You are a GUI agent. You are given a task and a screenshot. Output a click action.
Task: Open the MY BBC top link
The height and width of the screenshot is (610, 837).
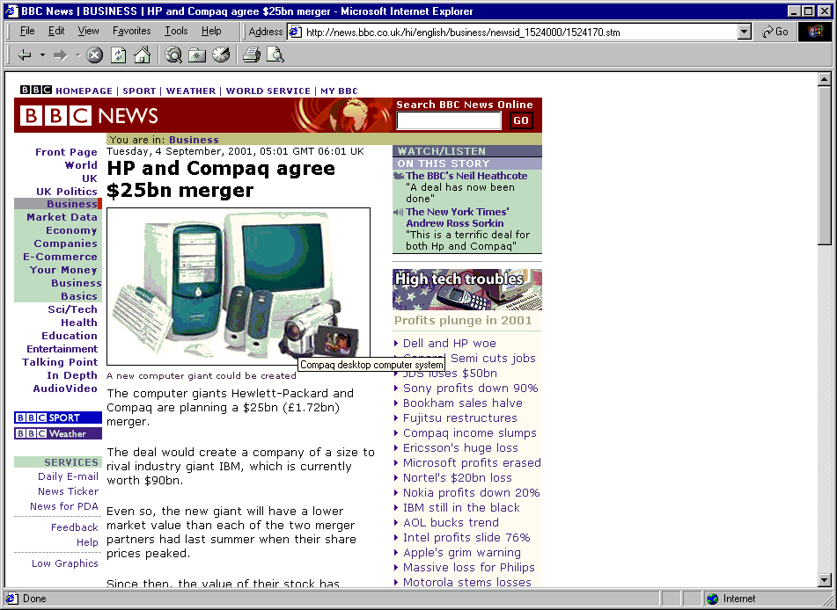(339, 91)
